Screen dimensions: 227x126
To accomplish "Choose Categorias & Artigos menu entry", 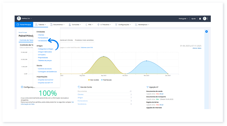I will point(45,49).
